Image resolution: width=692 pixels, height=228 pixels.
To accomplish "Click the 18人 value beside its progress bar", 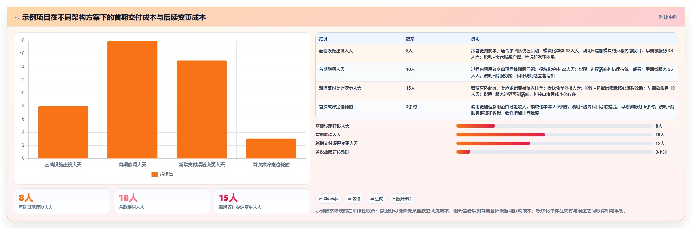I will point(660,135).
